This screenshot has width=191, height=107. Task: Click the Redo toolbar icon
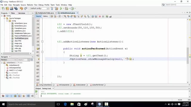[x=26, y=9]
